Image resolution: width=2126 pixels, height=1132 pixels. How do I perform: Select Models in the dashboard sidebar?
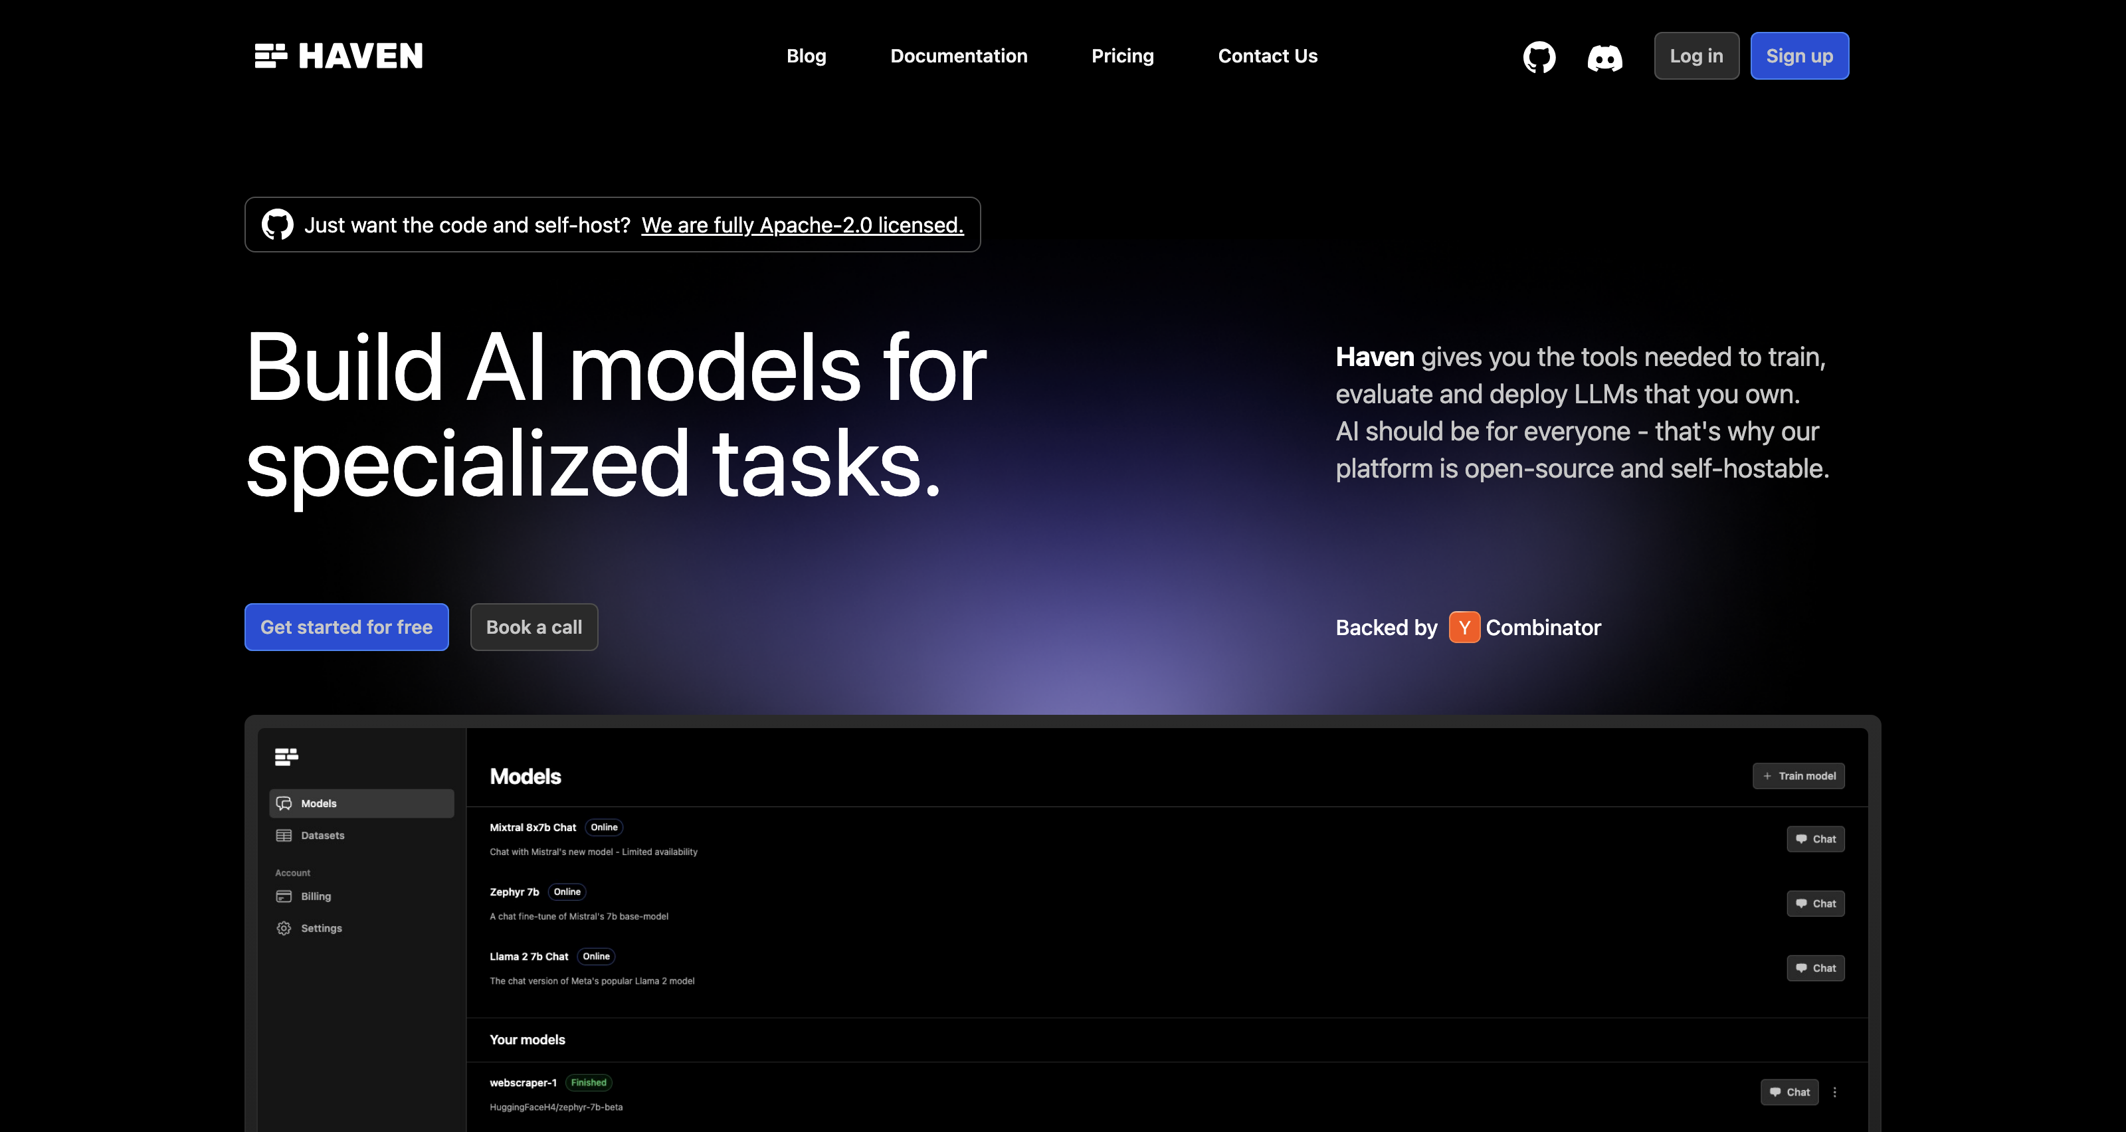pos(361,804)
